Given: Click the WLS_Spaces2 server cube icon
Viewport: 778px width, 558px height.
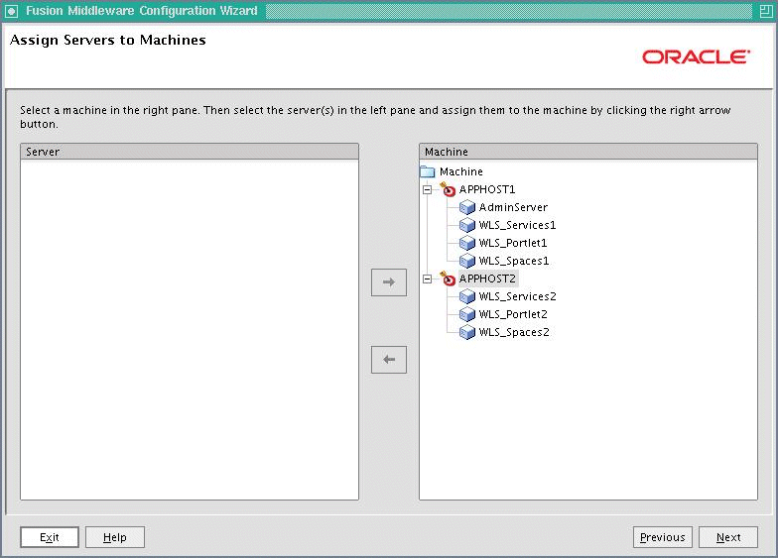Looking at the screenshot, I should click(466, 333).
